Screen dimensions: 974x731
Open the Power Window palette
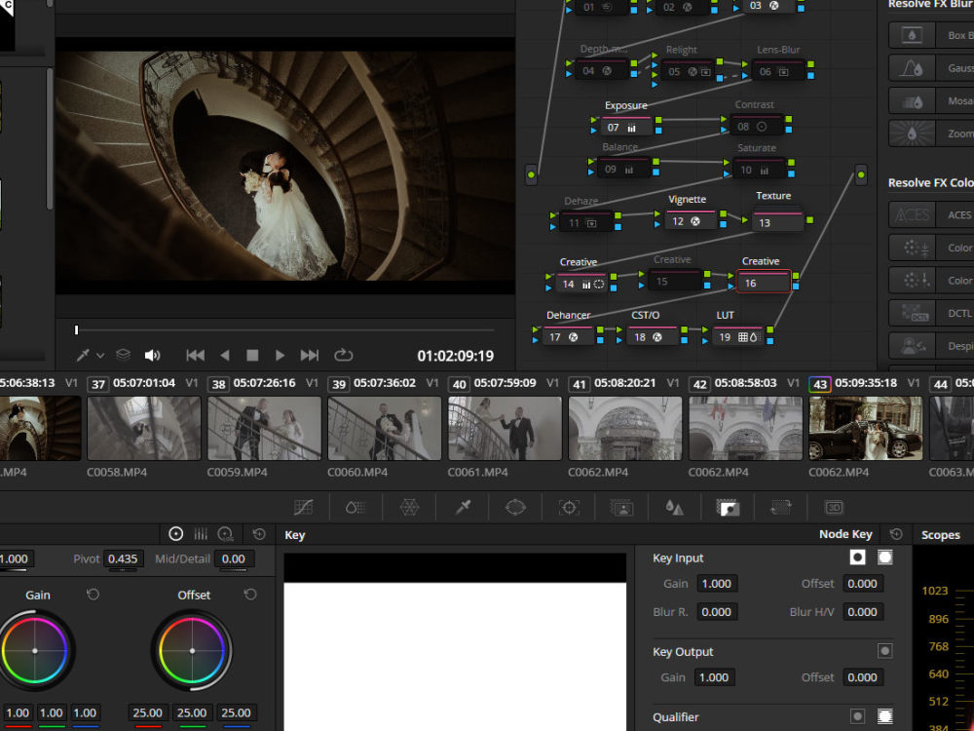click(515, 507)
